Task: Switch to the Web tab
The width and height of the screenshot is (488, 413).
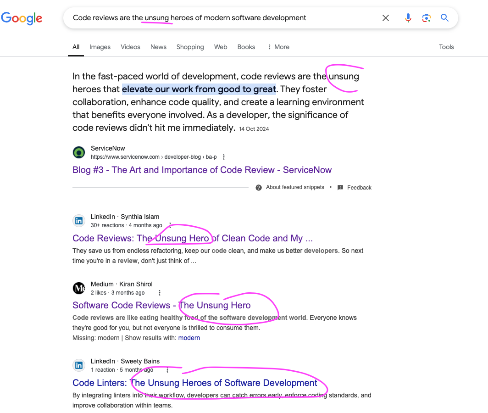Action: 221,47
